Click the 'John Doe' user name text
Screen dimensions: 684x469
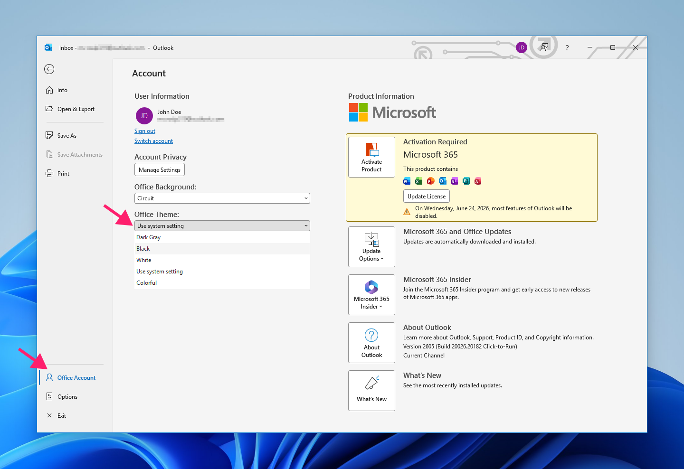pos(169,112)
